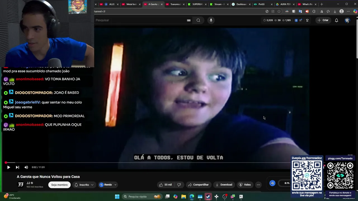Mute the video volume speaker icon

(x=26, y=167)
